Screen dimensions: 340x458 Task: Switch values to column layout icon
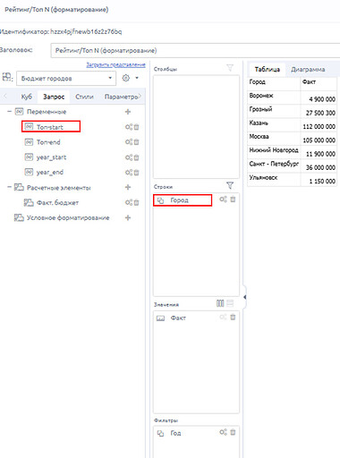tap(220, 303)
